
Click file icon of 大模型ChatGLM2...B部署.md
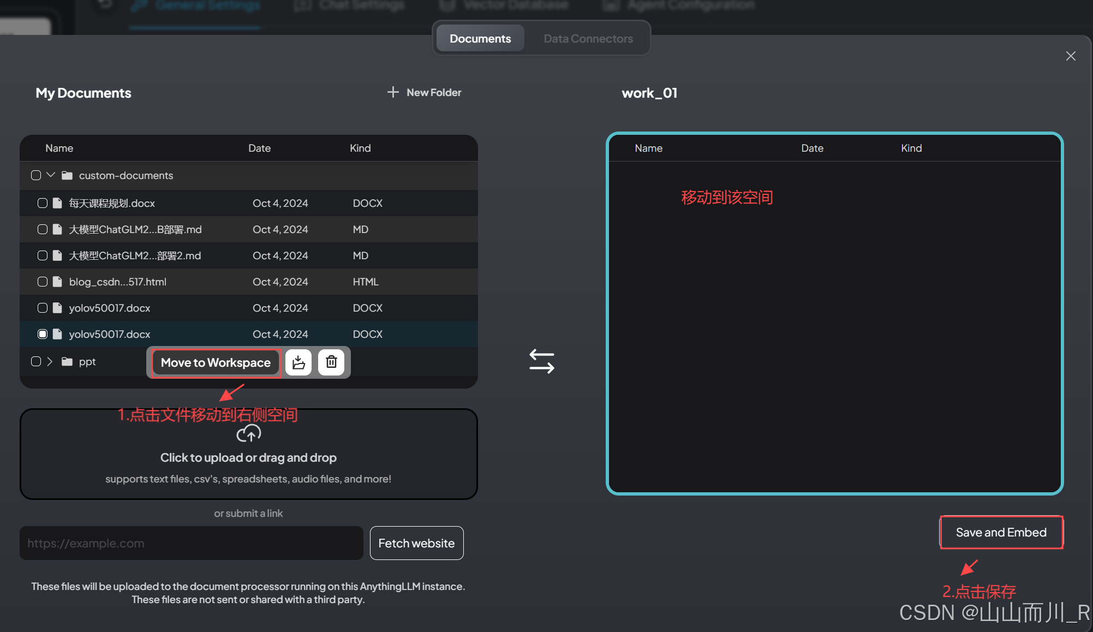[57, 229]
